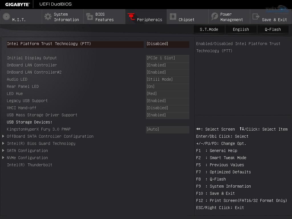Image resolution: width=292 pixels, height=219 pixels.
Task: Click the Power Management leaf icon
Action: coord(214,17)
